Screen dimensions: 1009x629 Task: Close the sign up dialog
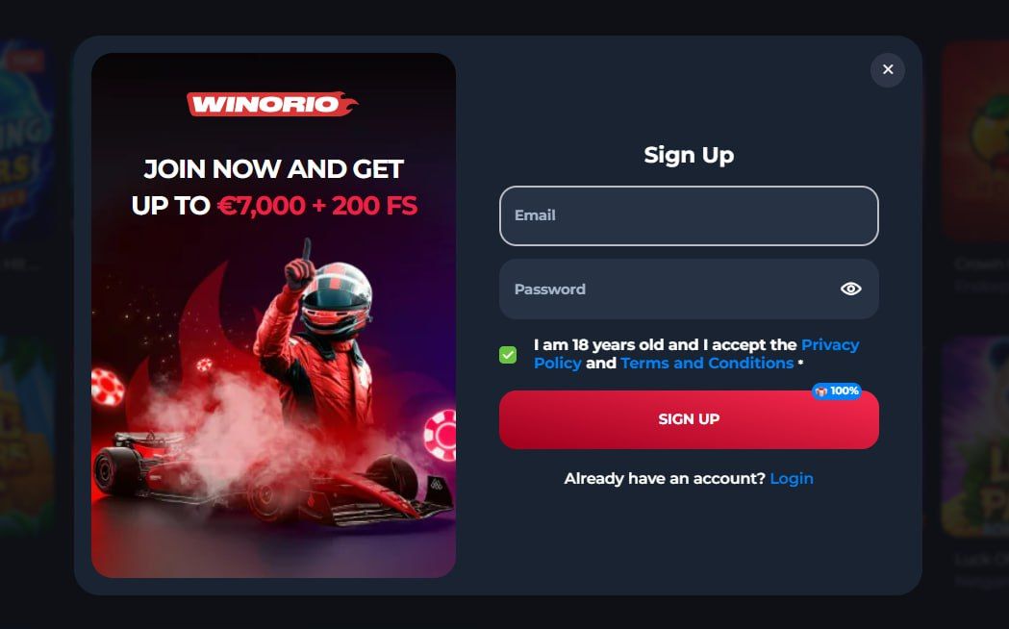(x=888, y=69)
